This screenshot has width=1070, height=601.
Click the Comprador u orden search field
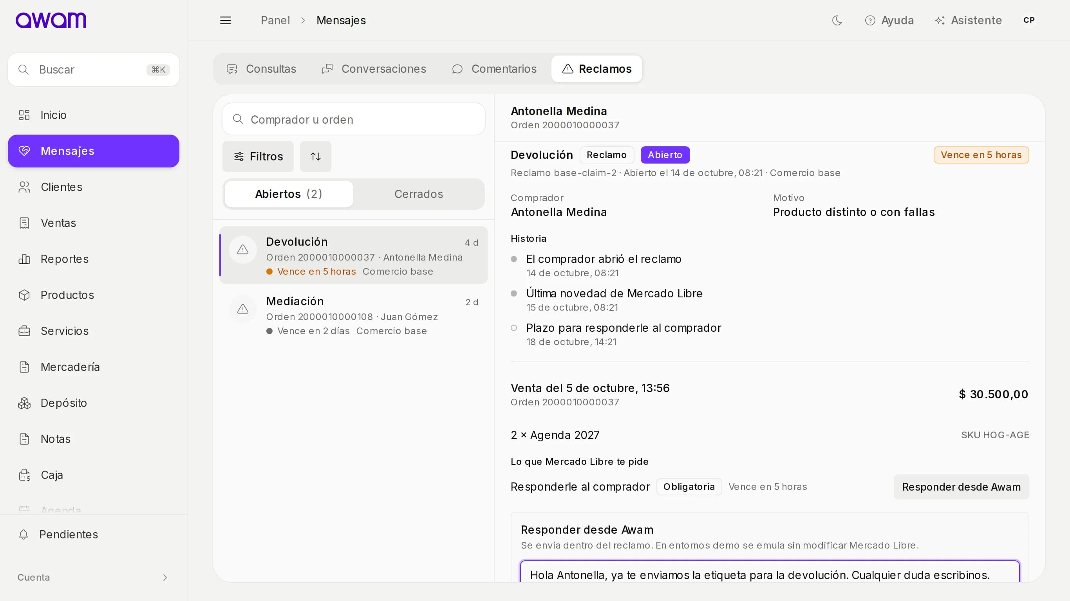tap(354, 119)
